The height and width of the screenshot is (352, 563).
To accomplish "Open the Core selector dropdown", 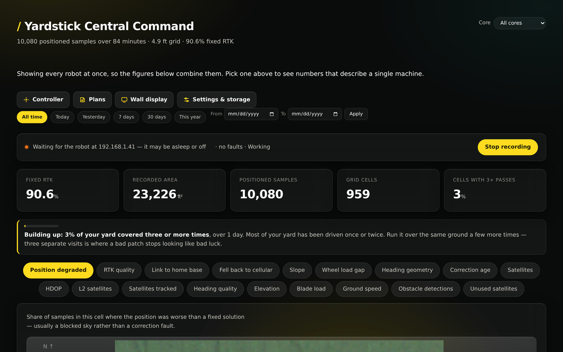I will pos(520,23).
